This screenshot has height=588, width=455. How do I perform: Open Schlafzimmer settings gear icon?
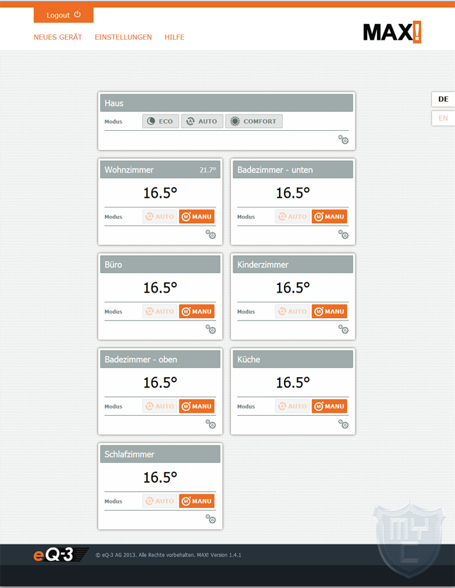click(211, 519)
